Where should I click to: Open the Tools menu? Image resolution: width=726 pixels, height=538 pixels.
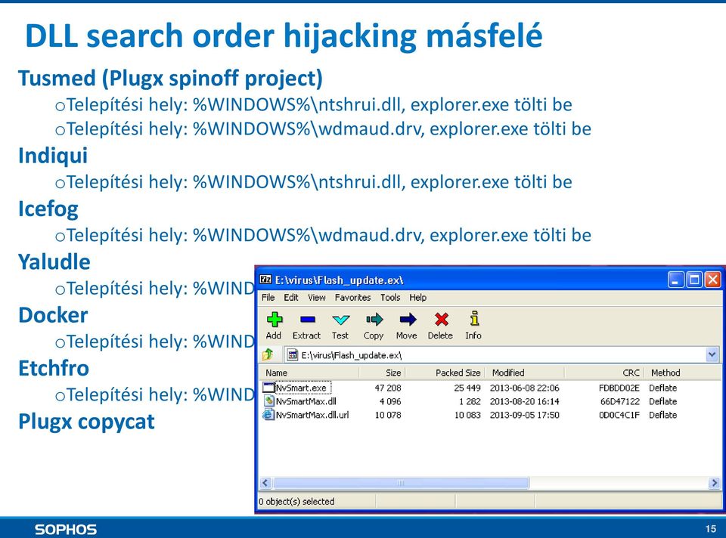(390, 298)
